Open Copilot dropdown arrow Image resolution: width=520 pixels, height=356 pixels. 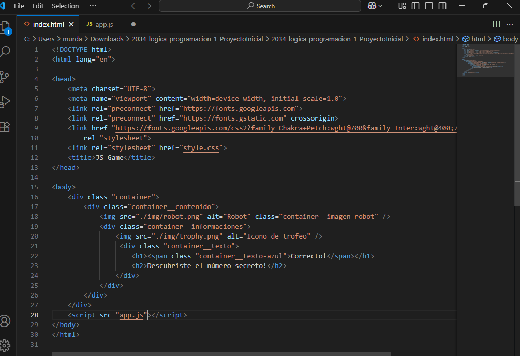point(380,6)
